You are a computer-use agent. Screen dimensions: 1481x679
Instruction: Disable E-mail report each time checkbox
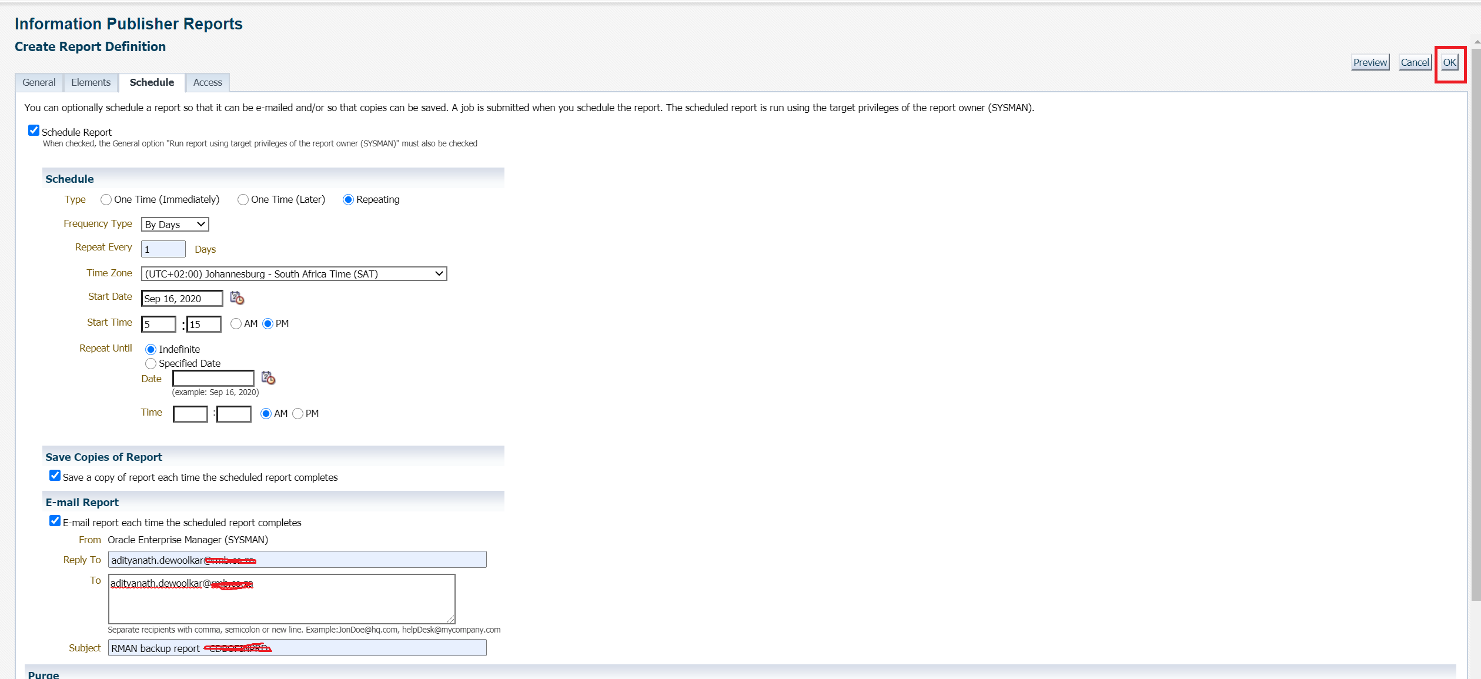pos(55,521)
